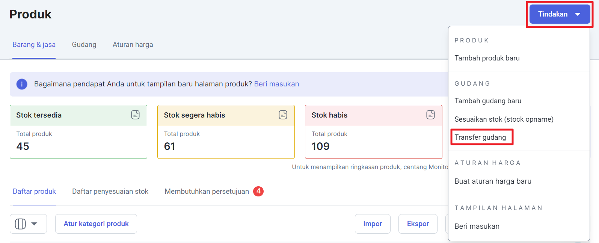Click the blue info icon in banner

[22, 84]
